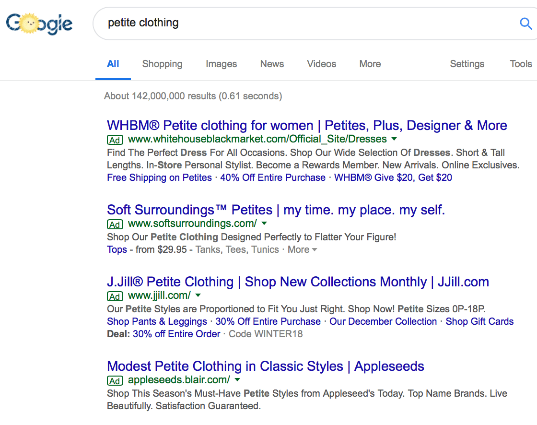Switch to the Images tab
Screen dimensions: 537x425
pos(221,64)
